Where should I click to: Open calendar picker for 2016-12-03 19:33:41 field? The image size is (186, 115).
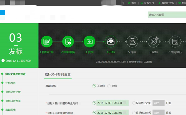tap(125, 103)
